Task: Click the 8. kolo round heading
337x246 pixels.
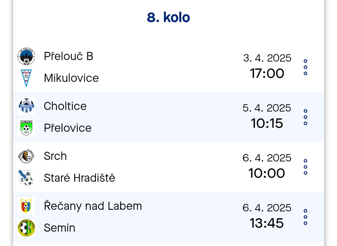Action: pyautogui.click(x=168, y=17)
